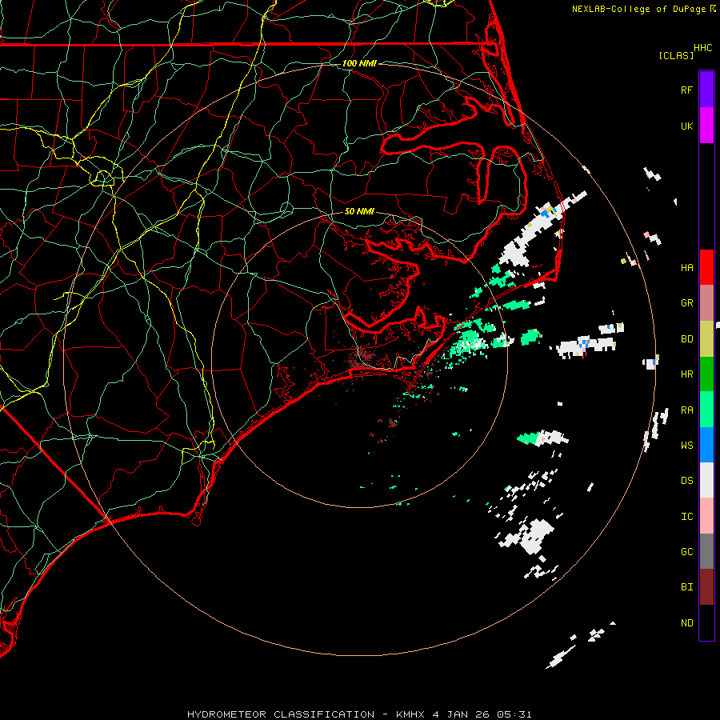Select the BD yellow-olive legend swatch
This screenshot has width=720, height=720.
click(706, 339)
